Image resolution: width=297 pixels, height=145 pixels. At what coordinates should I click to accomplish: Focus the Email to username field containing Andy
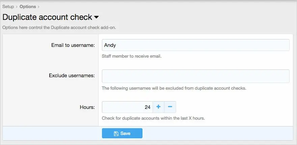point(195,45)
